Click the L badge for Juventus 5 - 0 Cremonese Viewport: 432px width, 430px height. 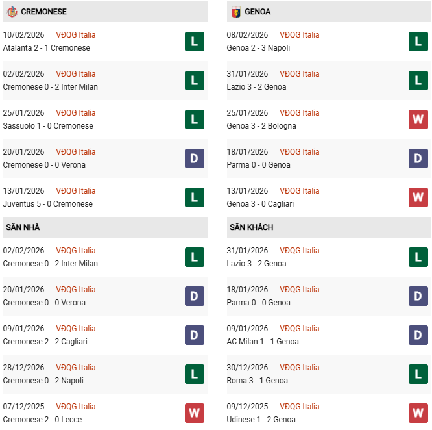pyautogui.click(x=194, y=197)
